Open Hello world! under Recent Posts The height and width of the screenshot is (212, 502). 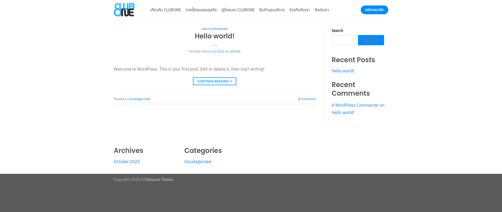click(x=343, y=71)
